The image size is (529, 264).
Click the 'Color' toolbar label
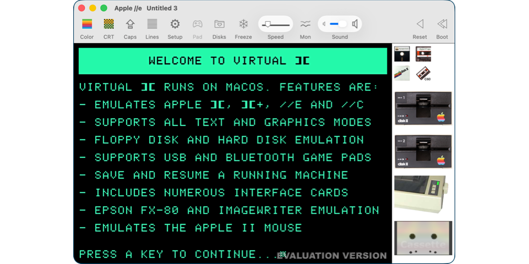click(x=87, y=37)
